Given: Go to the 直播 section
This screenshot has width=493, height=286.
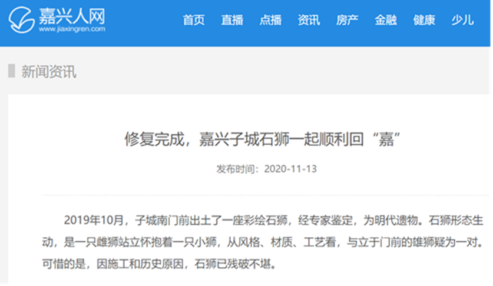Looking at the screenshot, I should click(232, 20).
